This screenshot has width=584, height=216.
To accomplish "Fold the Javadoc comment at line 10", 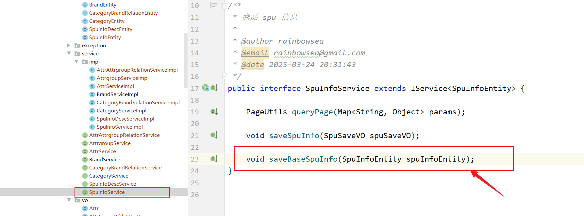I will pos(225,6).
